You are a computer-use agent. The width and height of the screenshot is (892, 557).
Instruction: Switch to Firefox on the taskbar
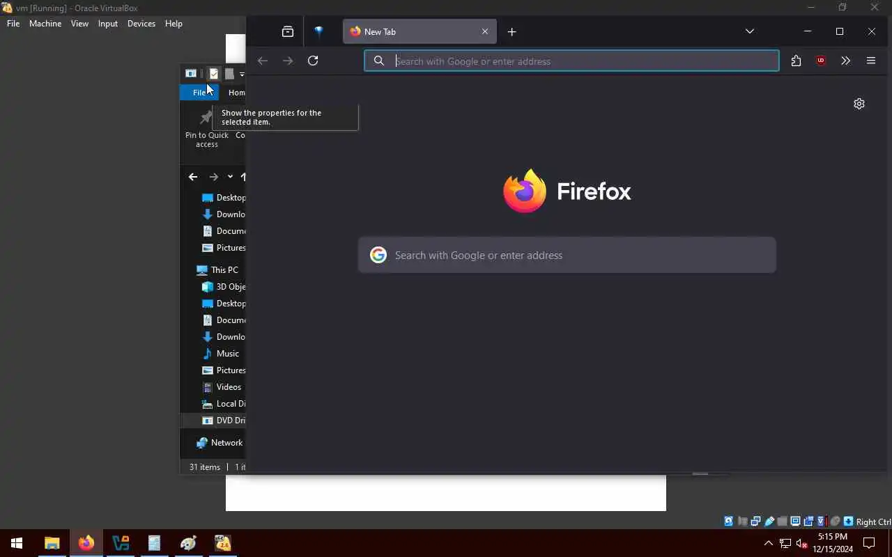point(86,543)
